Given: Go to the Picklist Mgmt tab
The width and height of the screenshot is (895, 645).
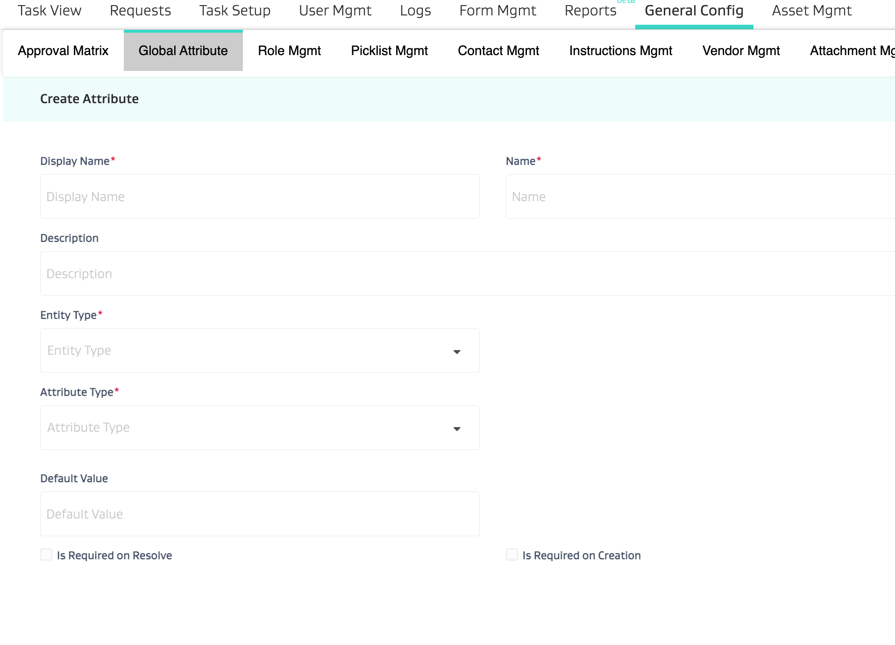Looking at the screenshot, I should [389, 50].
